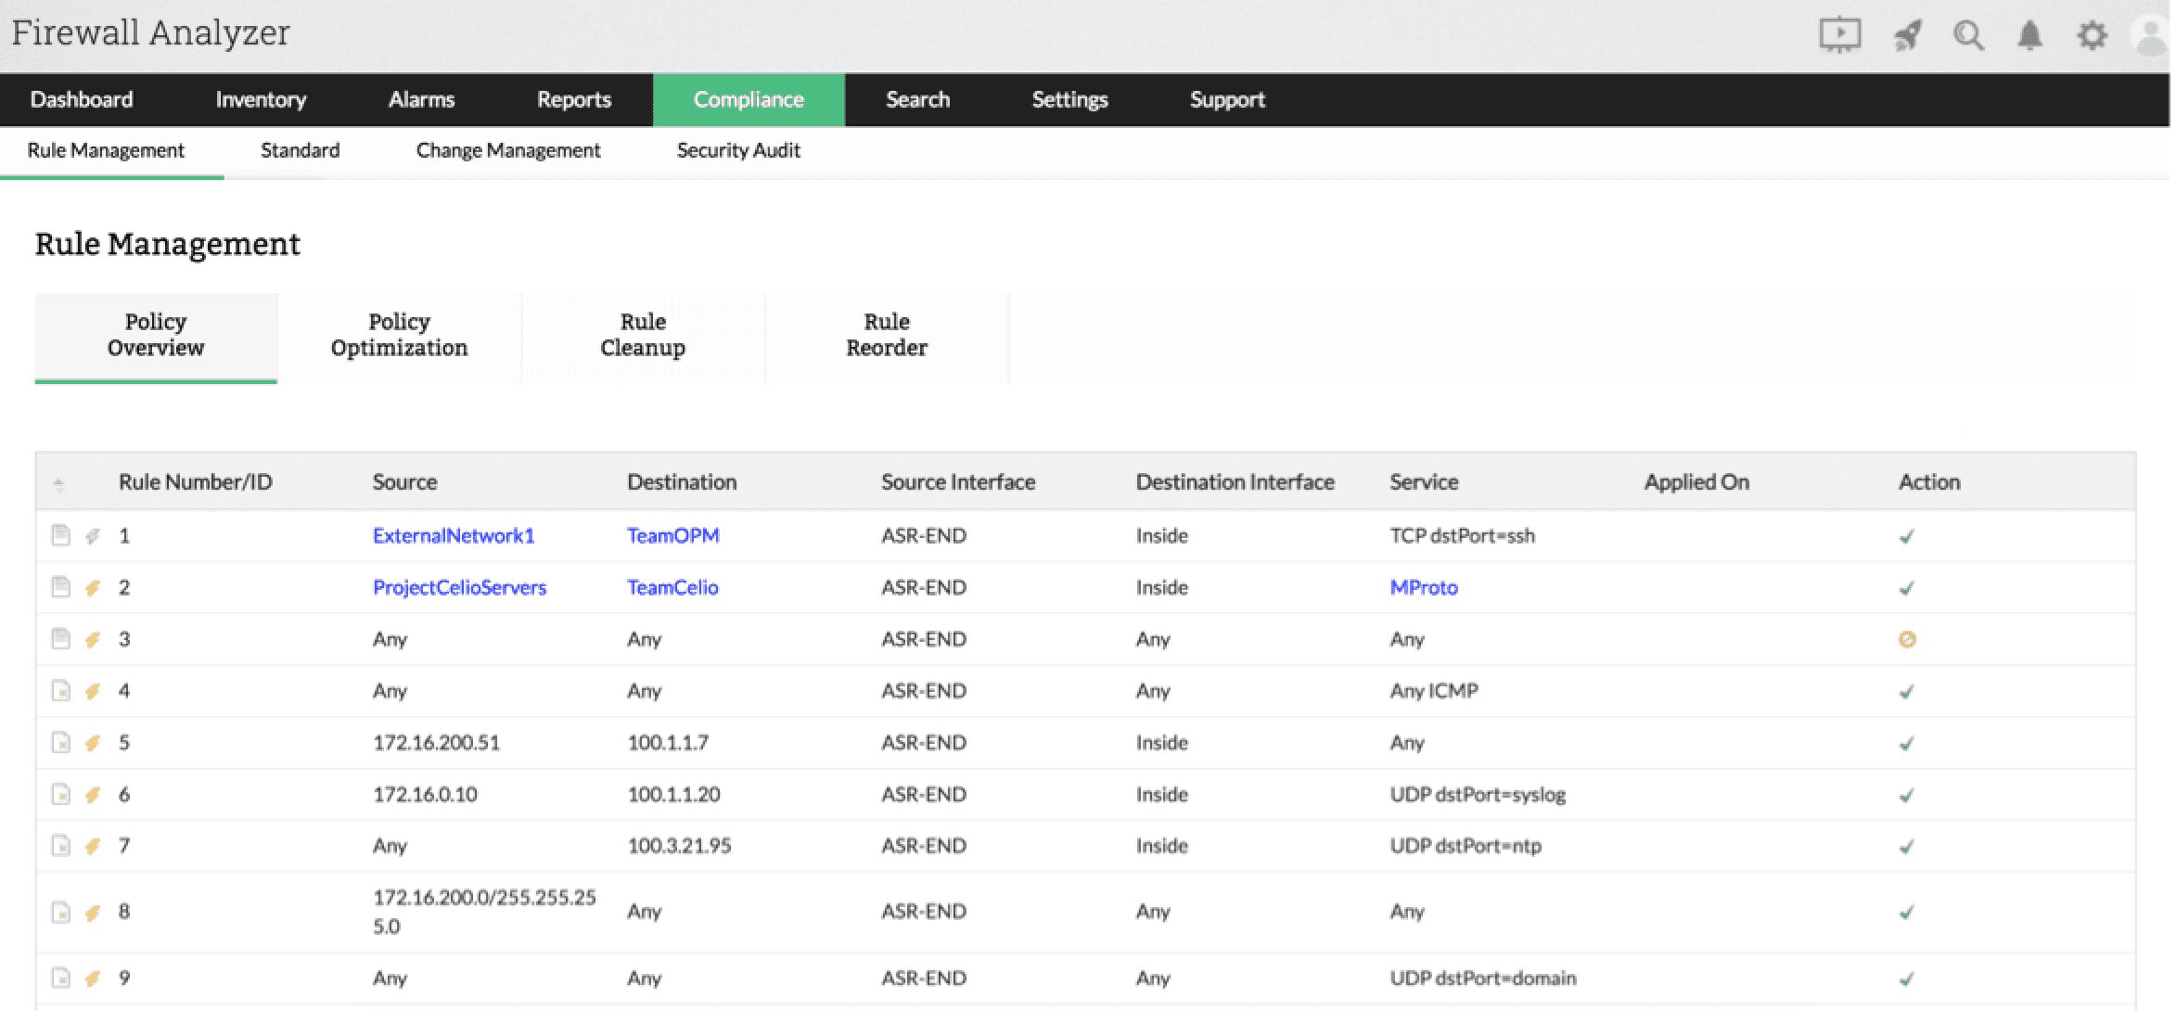Open the Rule Cleanup tab
The image size is (2176, 1011).
[x=643, y=336]
